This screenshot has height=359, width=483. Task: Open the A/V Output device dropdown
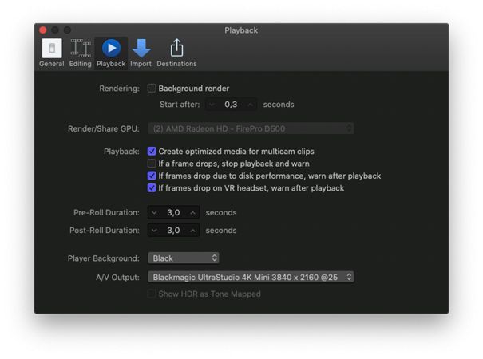point(251,277)
